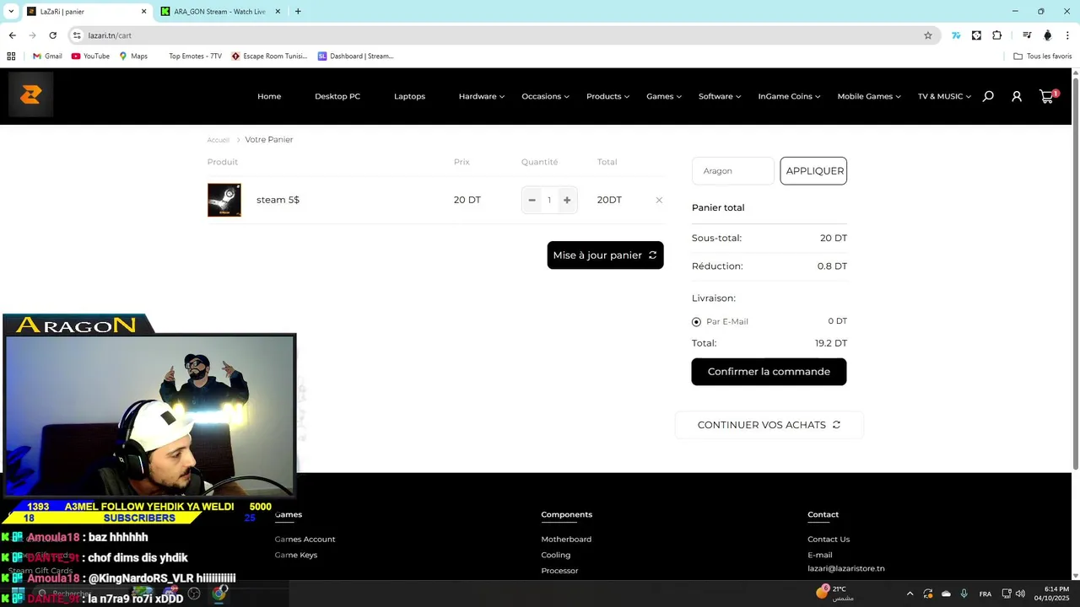1080x607 pixels.
Task: Decrease steam 5$ quantity with minus
Action: coord(532,200)
